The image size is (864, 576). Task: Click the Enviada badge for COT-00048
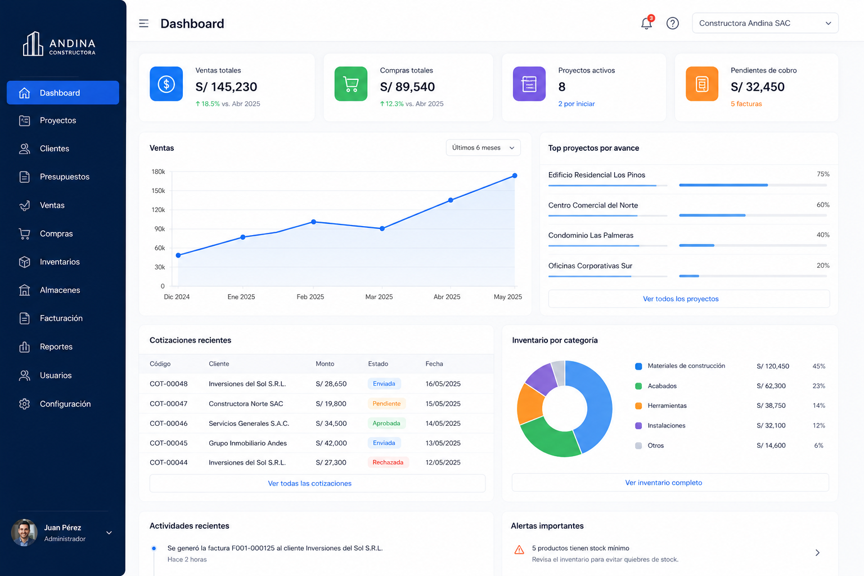(384, 384)
